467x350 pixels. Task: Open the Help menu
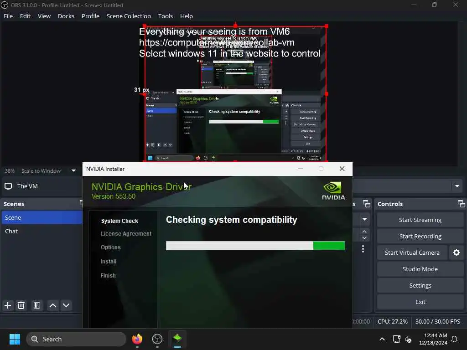click(187, 16)
